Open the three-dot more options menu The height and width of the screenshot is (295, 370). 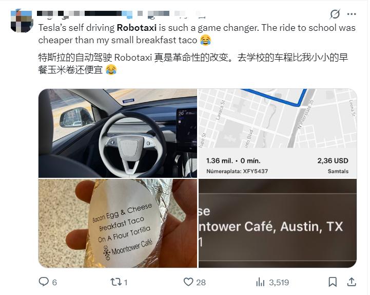352,14
